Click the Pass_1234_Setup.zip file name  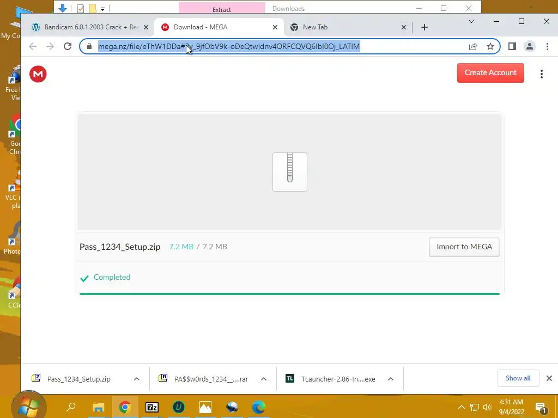(x=120, y=247)
